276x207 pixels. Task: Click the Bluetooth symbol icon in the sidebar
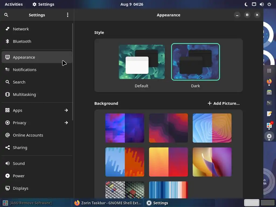7,41
